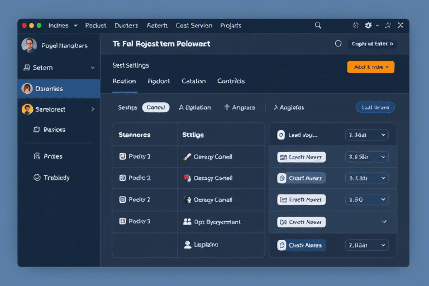Image resolution: width=429 pixels, height=286 pixels.
Task: Toggle the checkbox icon for Pedky 1 row
Action: tap(123, 157)
